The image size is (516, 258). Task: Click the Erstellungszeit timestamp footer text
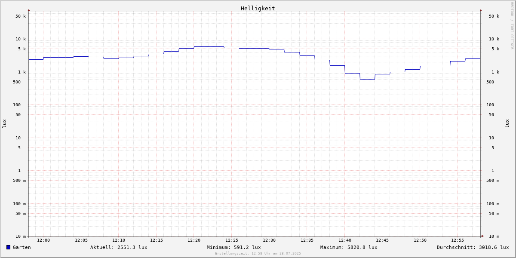point(258,253)
